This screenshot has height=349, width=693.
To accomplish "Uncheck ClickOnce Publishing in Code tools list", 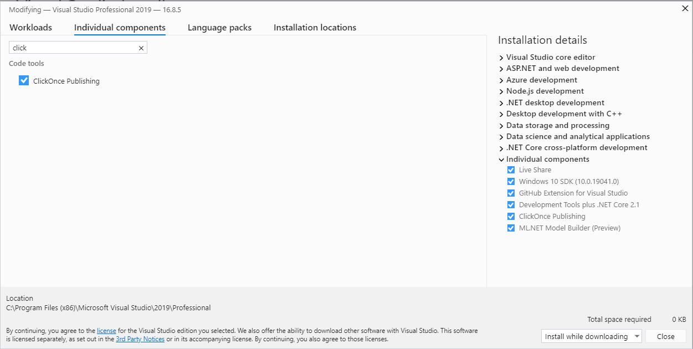I will [24, 80].
